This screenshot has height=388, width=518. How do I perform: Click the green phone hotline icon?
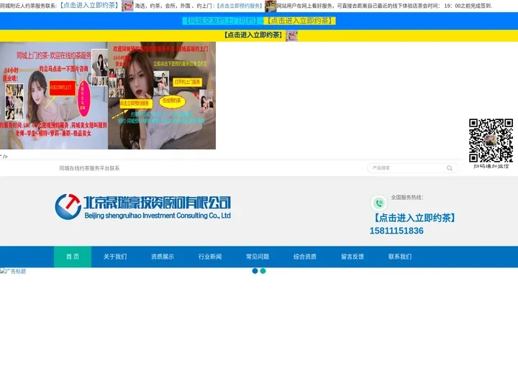tap(379, 203)
